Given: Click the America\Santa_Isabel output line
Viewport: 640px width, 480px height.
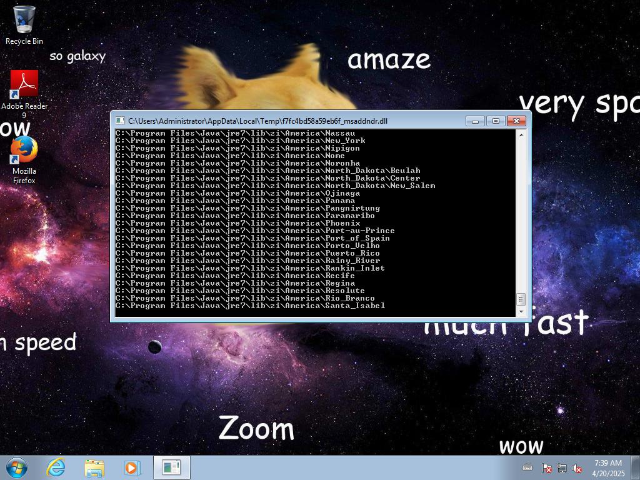Looking at the screenshot, I should tap(250, 306).
